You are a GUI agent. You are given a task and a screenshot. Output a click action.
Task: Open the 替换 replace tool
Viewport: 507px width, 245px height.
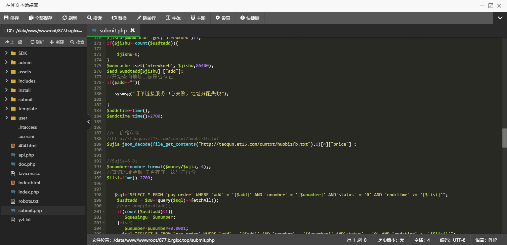click(x=119, y=18)
